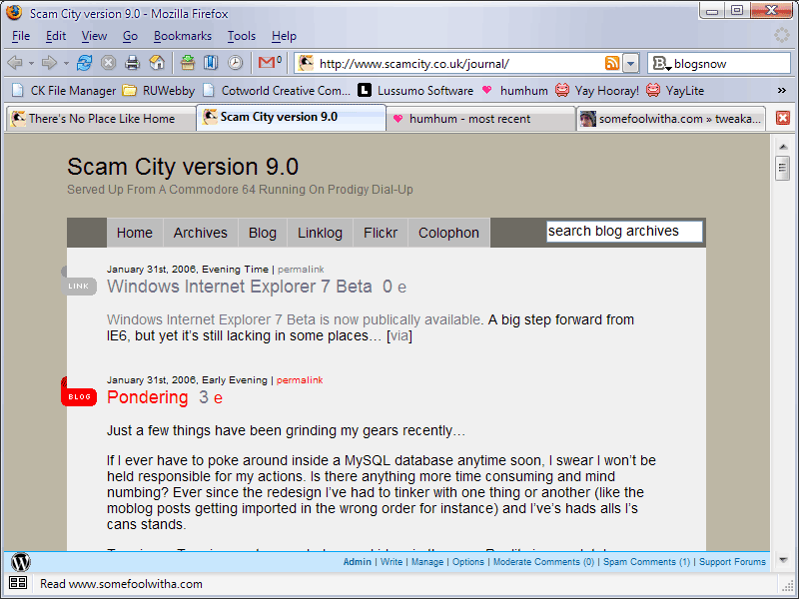The width and height of the screenshot is (799, 599).
Task: Switch to somefoolwitha.com tab
Action: pos(671,119)
